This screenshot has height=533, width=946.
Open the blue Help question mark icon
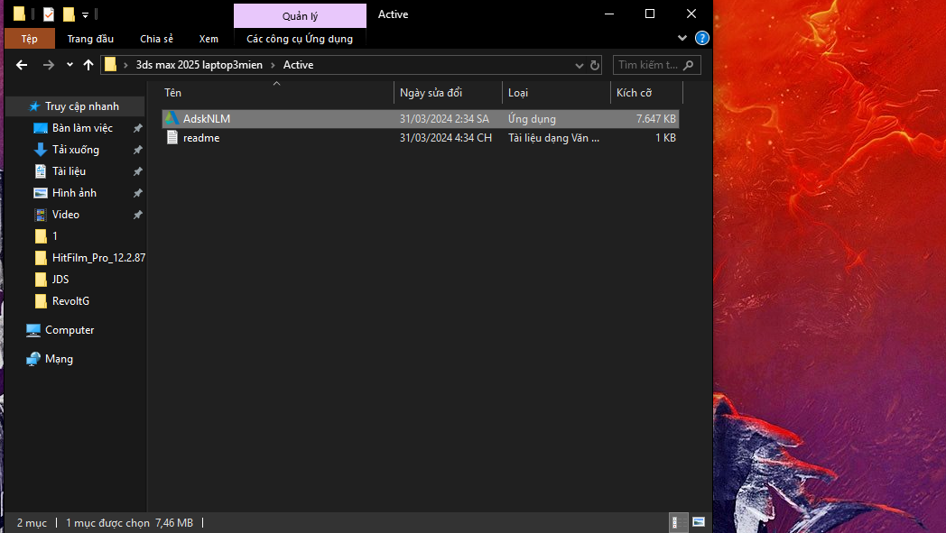pyautogui.click(x=701, y=39)
